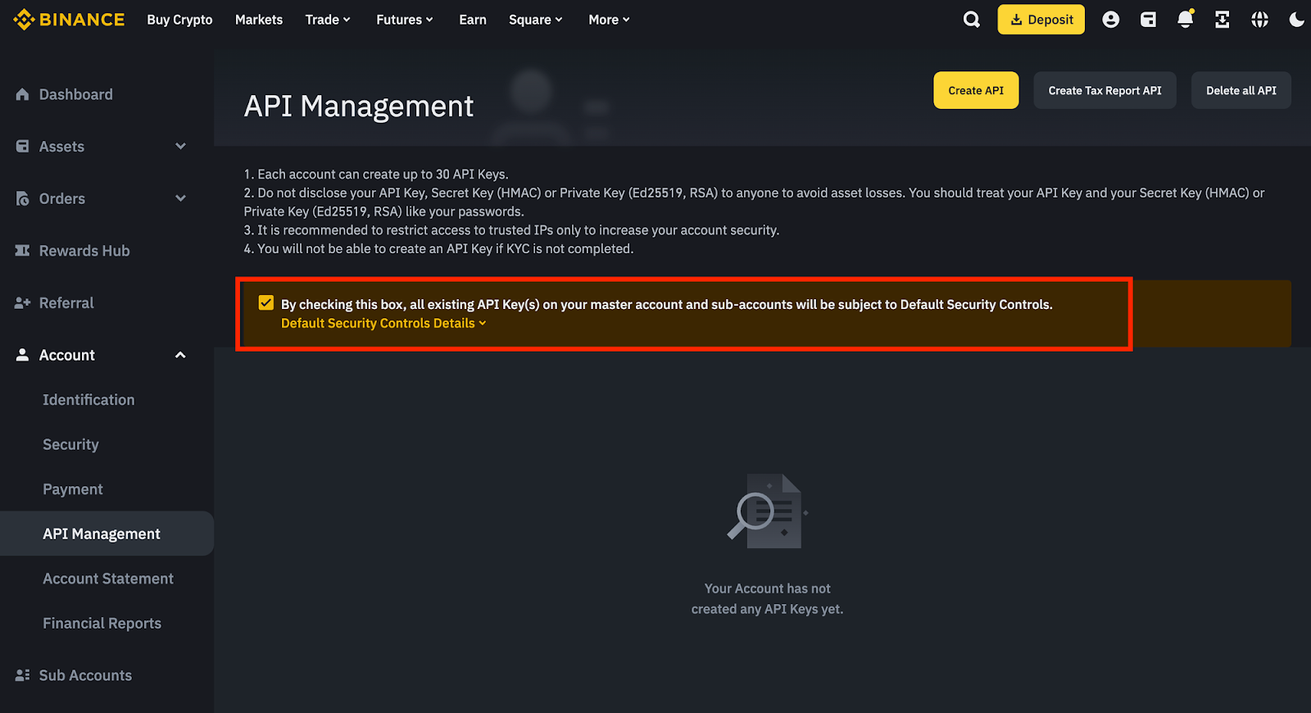This screenshot has height=713, width=1311.
Task: Click the yellow Deposit button
Action: pos(1041,20)
